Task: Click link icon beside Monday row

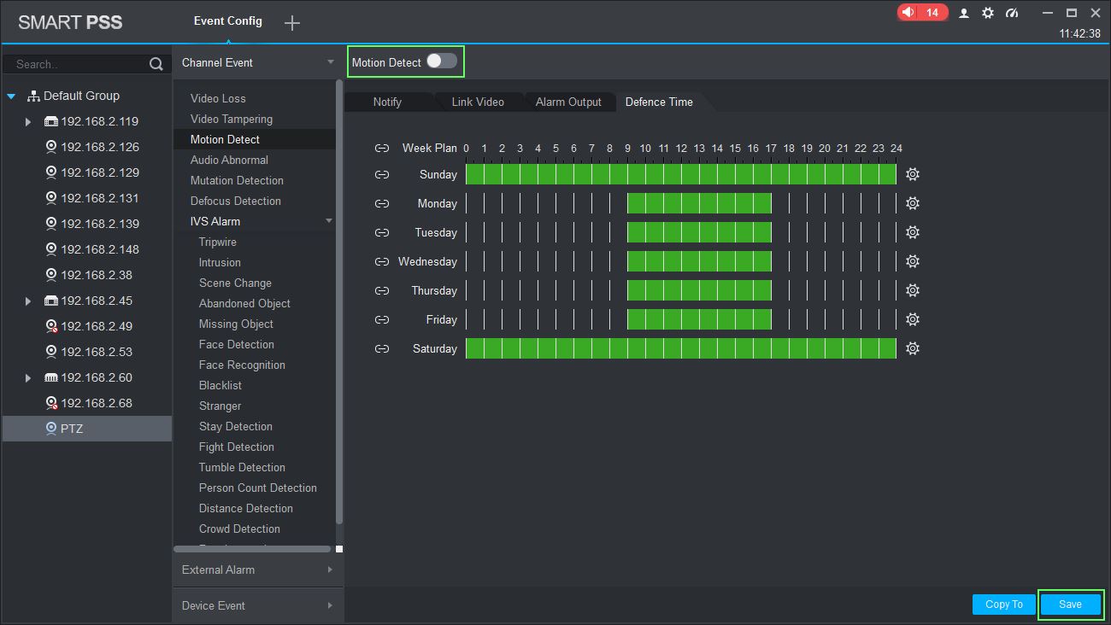Action: [382, 203]
